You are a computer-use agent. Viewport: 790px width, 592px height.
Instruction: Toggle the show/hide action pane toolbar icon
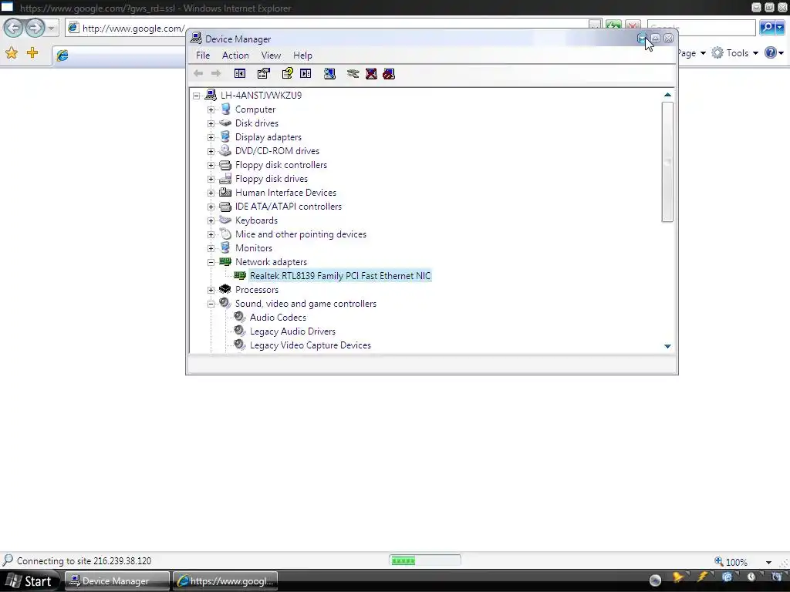click(x=306, y=73)
